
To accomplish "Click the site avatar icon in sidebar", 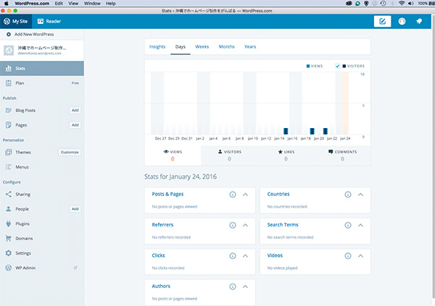I will click(9, 51).
